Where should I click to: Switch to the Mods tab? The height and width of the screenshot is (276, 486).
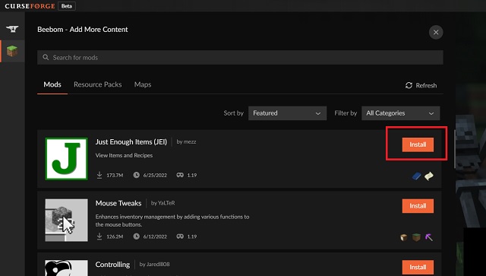(52, 84)
